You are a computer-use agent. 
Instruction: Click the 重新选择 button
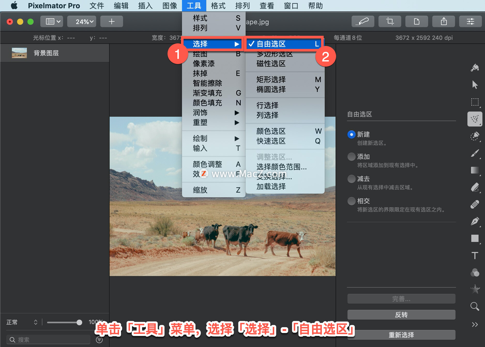401,335
